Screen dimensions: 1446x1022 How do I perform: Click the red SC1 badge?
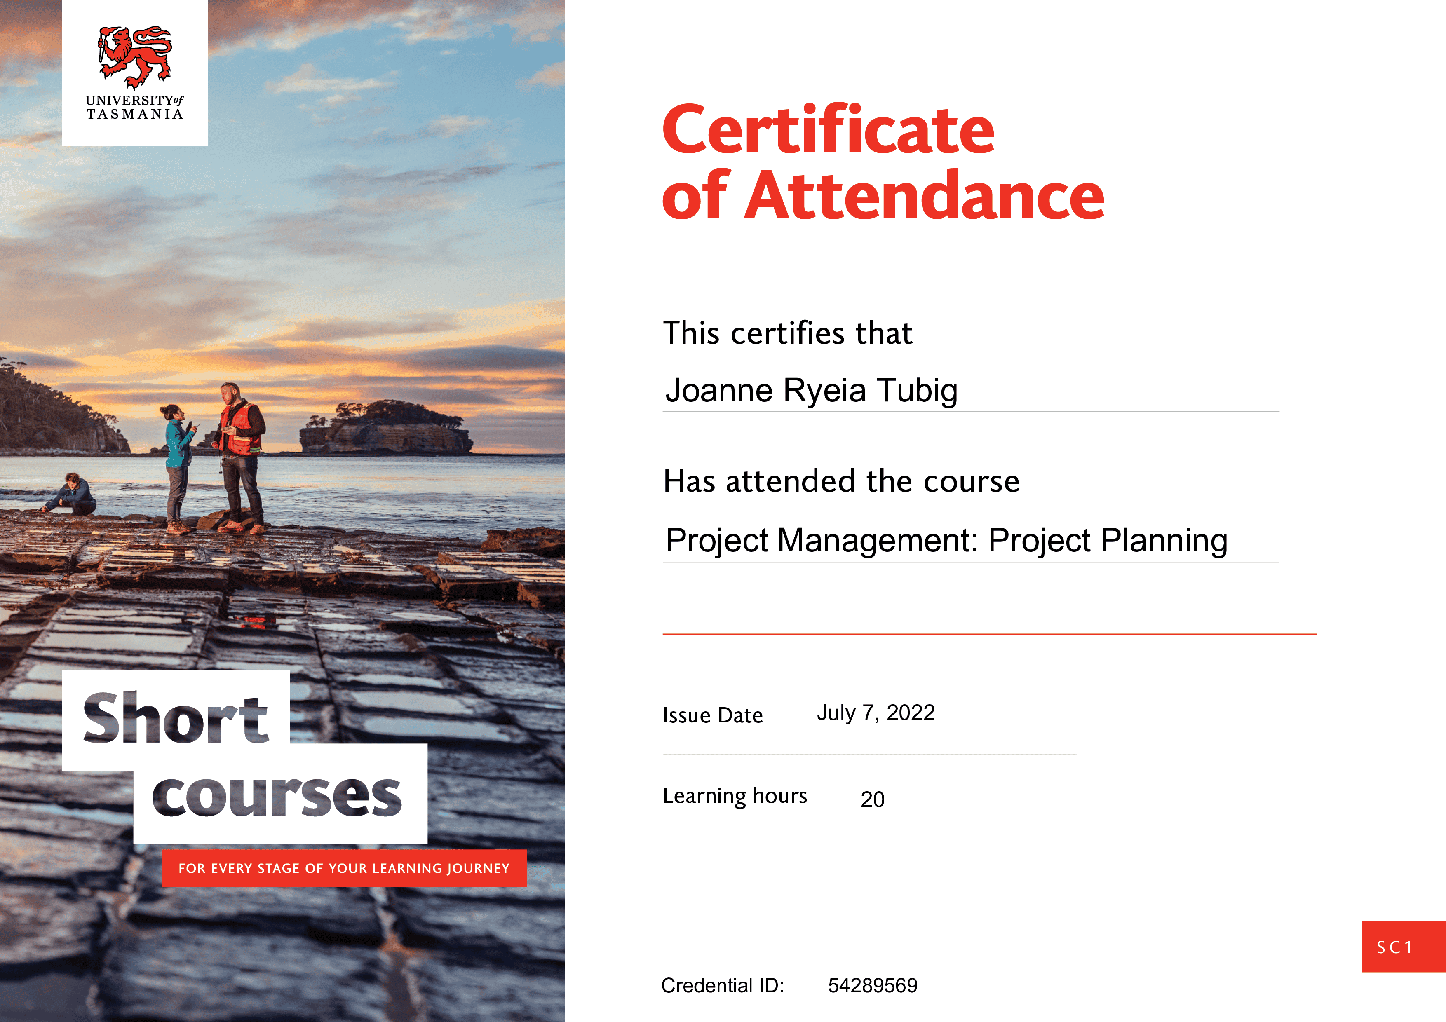pos(1403,947)
